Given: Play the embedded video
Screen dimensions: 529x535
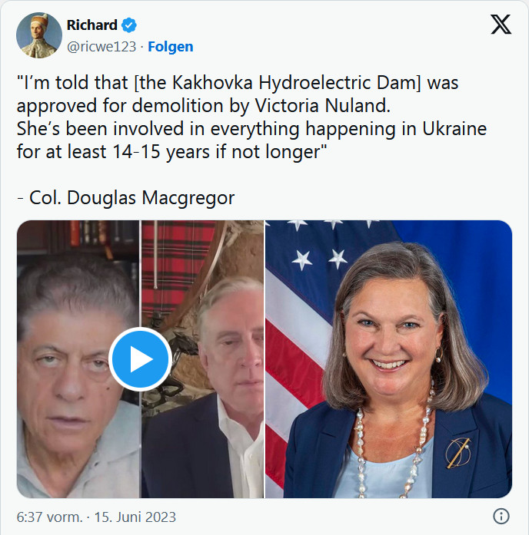Looking at the screenshot, I should [141, 359].
